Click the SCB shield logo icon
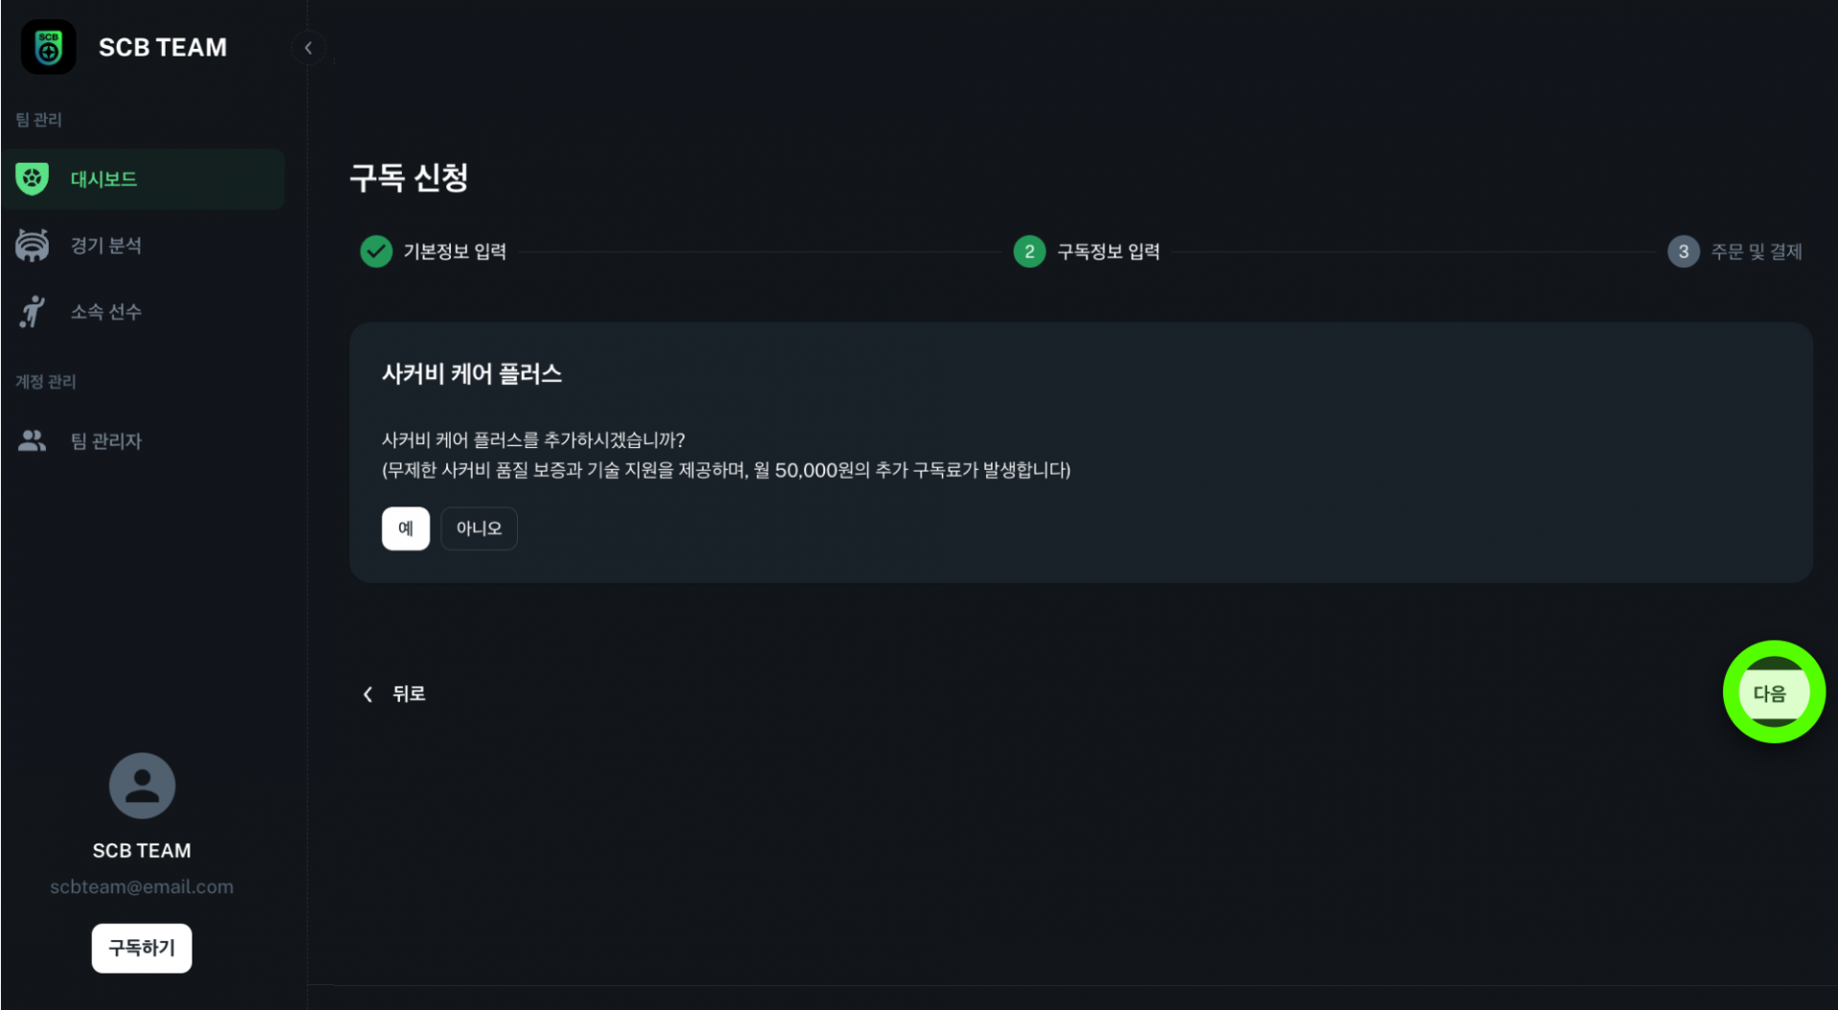Image resolution: width=1838 pixels, height=1010 pixels. coord(48,47)
